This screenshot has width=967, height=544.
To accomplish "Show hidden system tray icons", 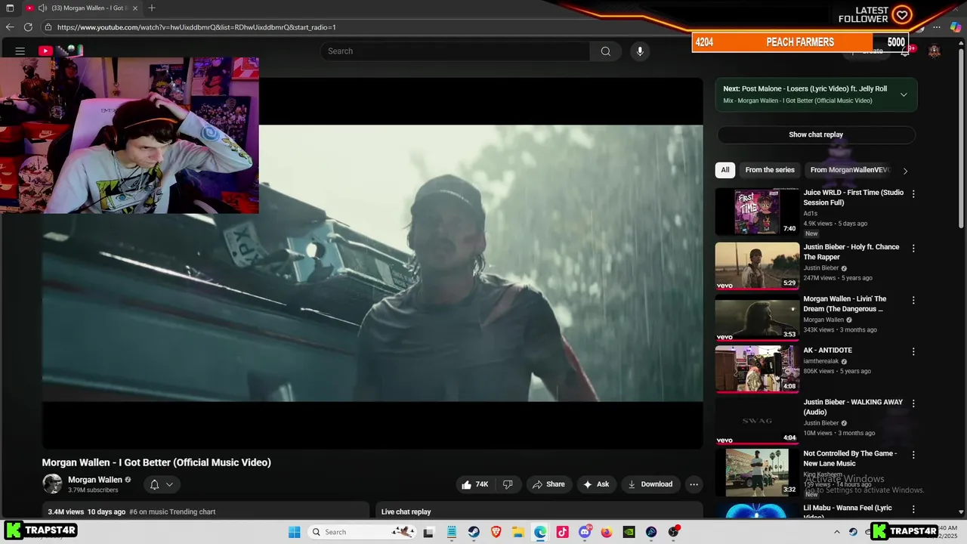I will (x=836, y=532).
